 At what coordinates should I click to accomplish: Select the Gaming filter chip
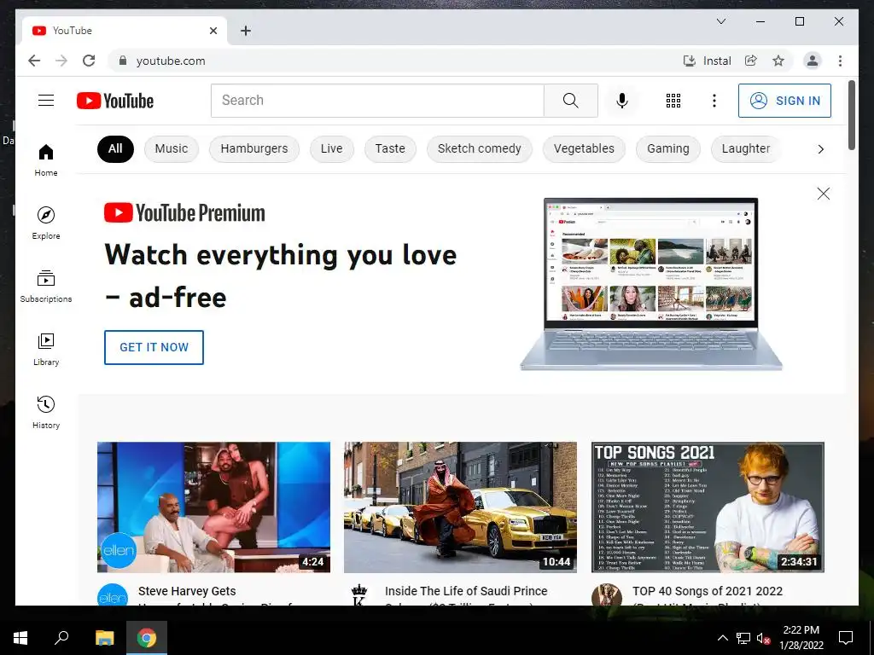[667, 148]
